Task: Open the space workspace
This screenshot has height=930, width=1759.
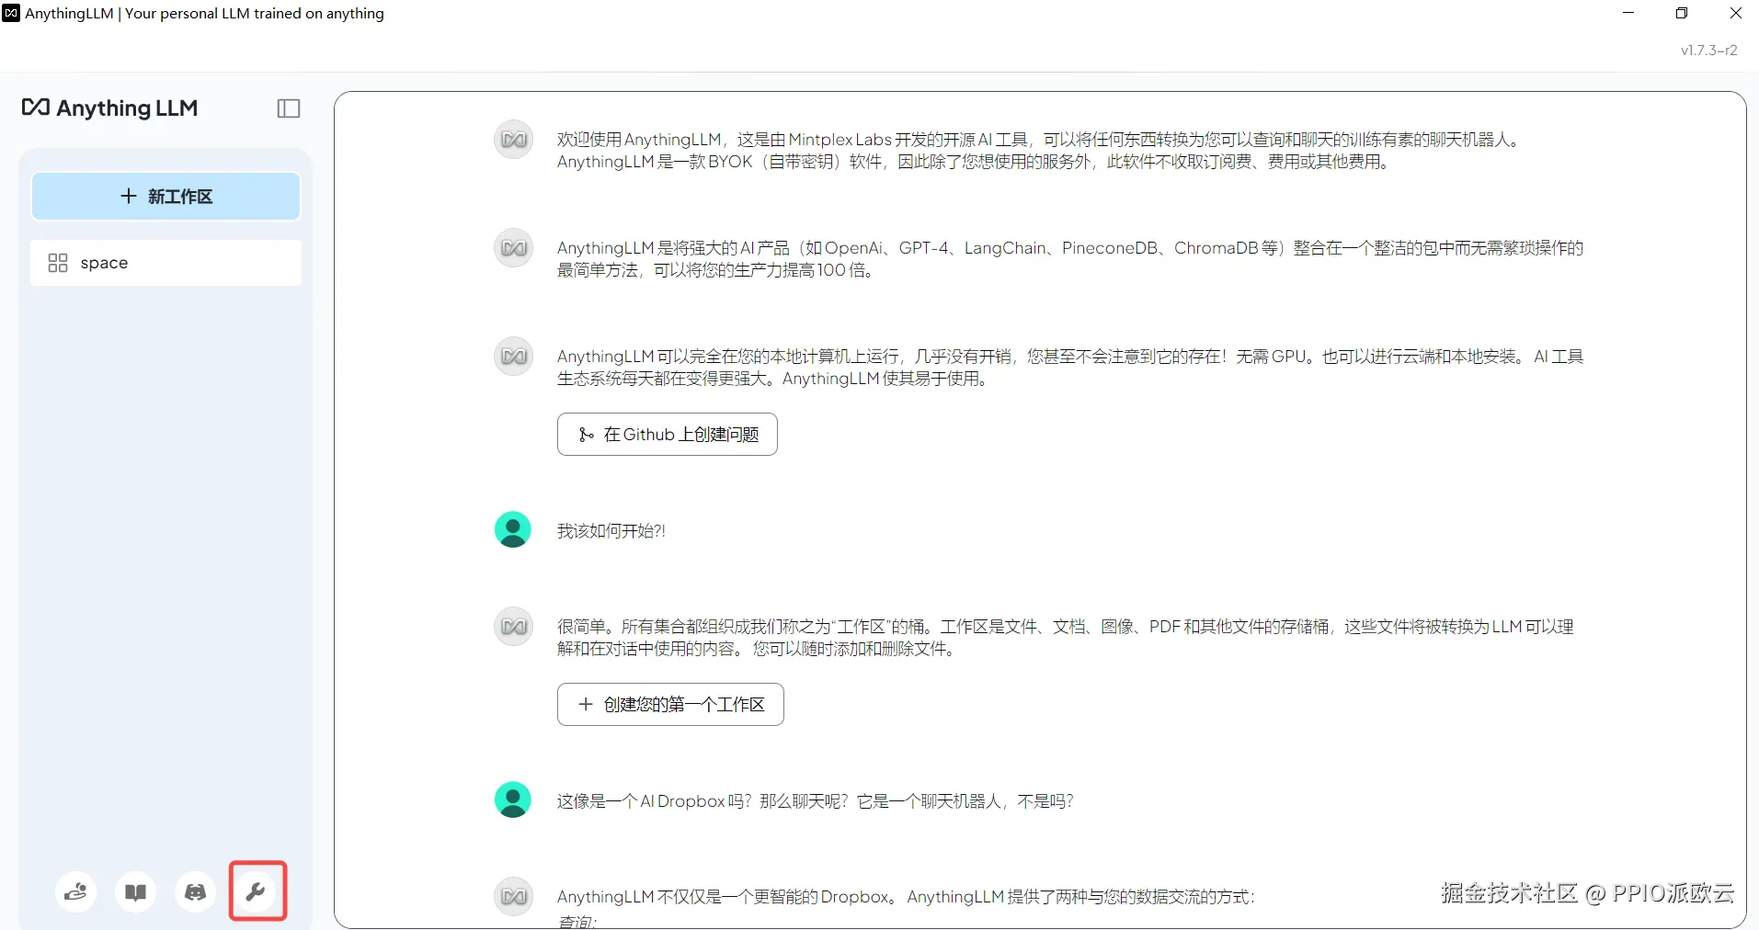Action: (166, 263)
